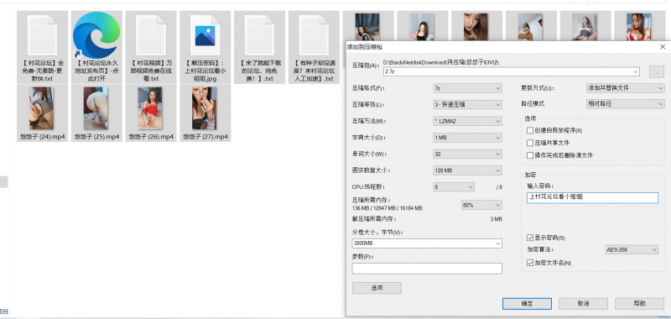Select the 【有种子却没速度】 txt file icon
This screenshot has height=319, width=671.
click(314, 47)
